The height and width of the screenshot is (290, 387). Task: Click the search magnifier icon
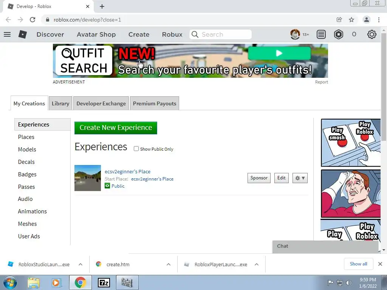point(195,34)
